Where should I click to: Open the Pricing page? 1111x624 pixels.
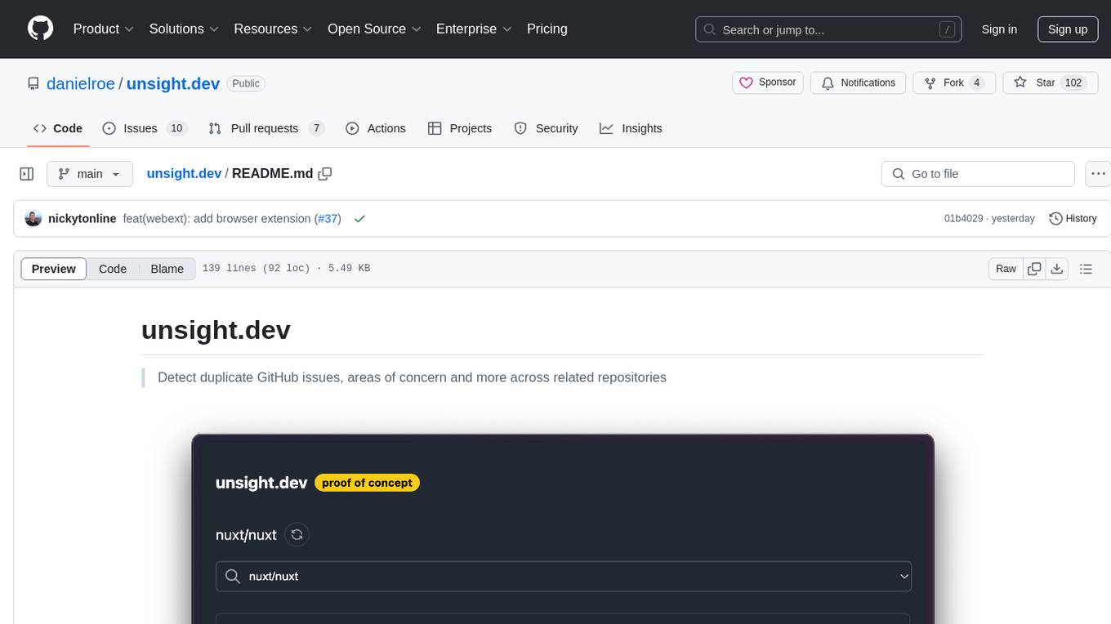click(547, 29)
